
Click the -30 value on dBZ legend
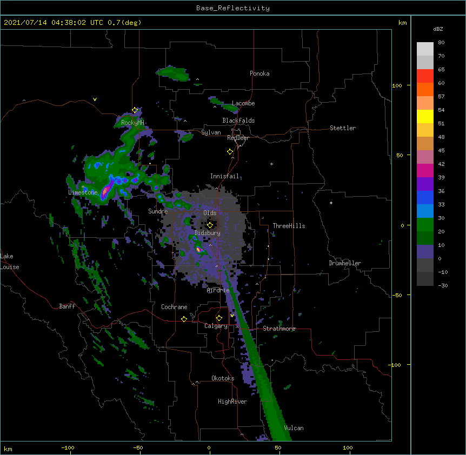pos(443,285)
